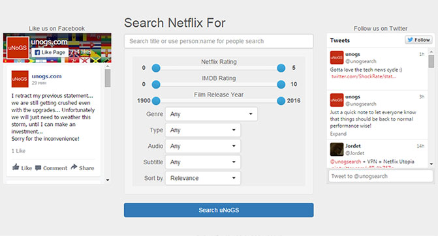Focus the search title input field
Screen dimensions: 438x236
pos(219,41)
